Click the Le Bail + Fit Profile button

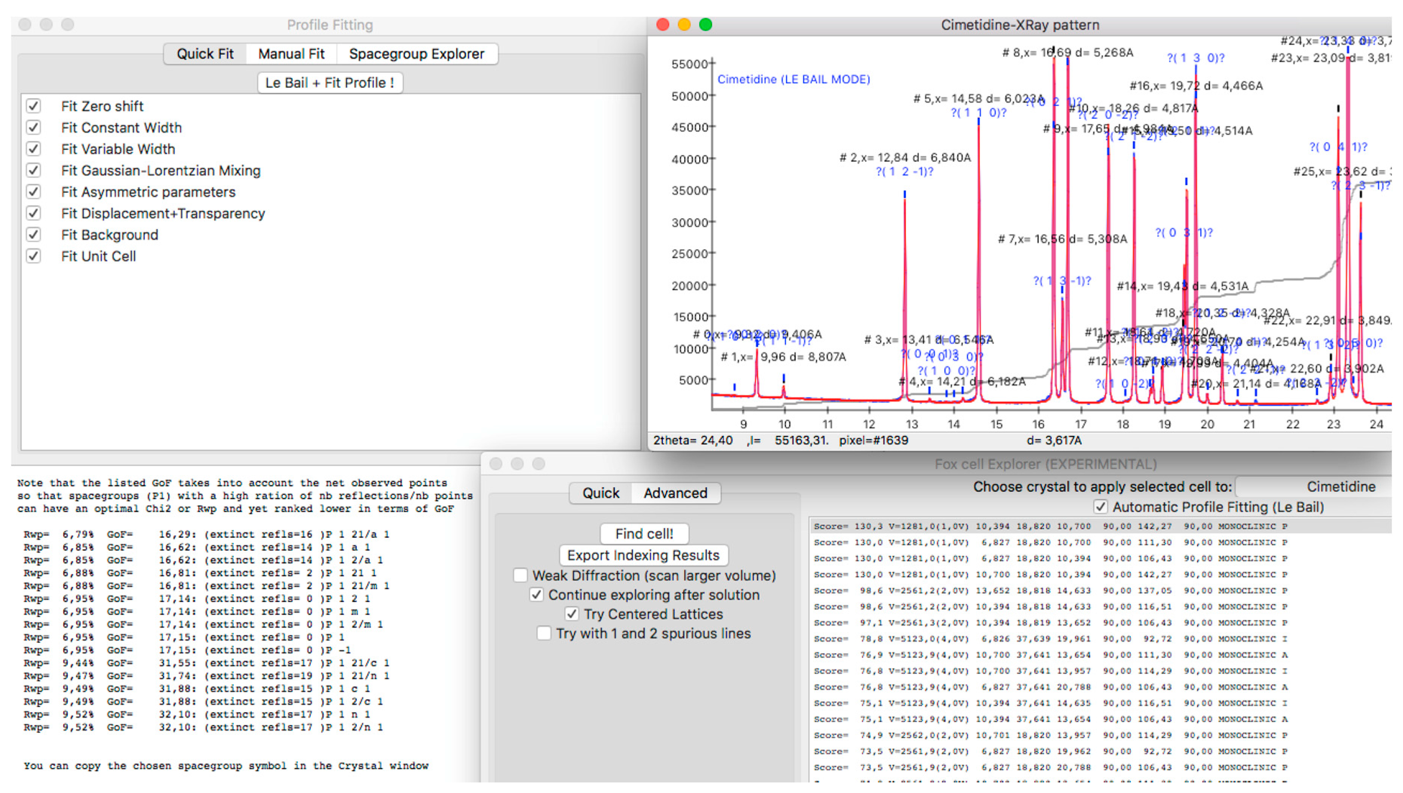tap(330, 82)
